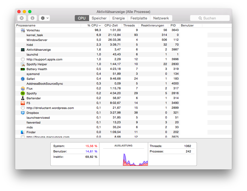Open the Festplatte tab
247x191 pixels.
(139, 18)
